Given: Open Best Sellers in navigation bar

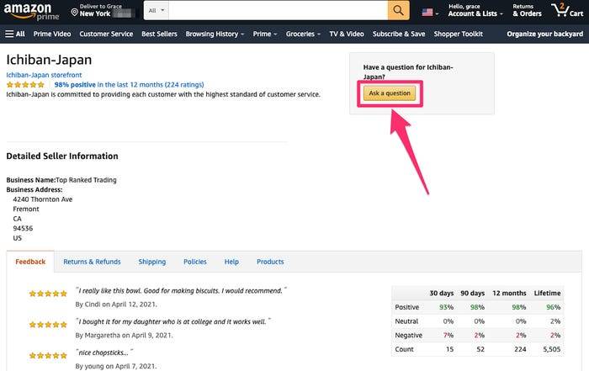Looking at the screenshot, I should pyautogui.click(x=159, y=34).
